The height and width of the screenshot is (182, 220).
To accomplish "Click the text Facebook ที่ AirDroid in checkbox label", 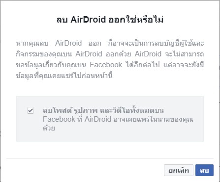I will [77, 119].
